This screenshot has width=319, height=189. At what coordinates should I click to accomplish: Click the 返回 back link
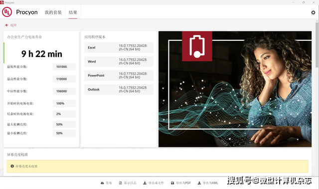pyautogui.click(x=13, y=25)
